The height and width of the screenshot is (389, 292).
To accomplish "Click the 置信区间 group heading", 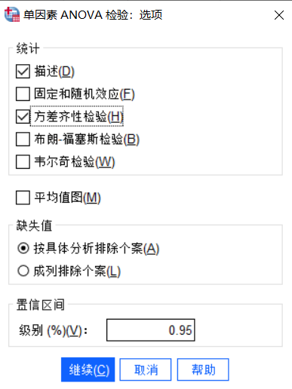I will tap(40, 305).
